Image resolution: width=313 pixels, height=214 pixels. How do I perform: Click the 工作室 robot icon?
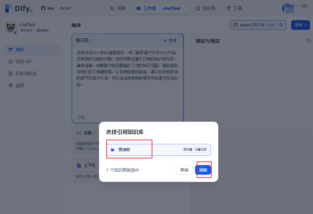point(138,8)
